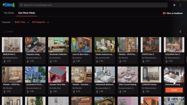Expand the All Categories dropdown
The width and height of the screenshot is (187, 105).
(x=40, y=22)
